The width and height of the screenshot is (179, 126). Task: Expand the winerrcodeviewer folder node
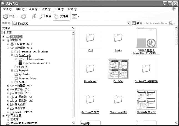click(x=16, y=59)
